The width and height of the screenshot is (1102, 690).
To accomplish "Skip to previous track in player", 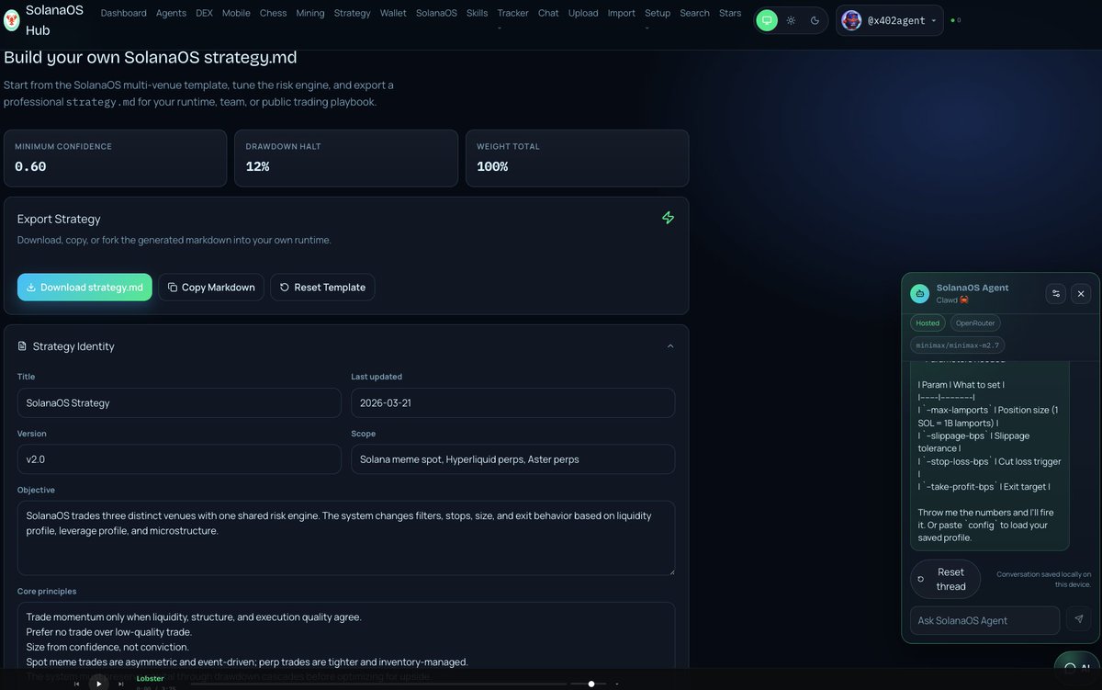I will click(76, 684).
